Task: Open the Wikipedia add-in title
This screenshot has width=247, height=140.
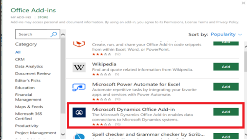Action: click(x=104, y=64)
